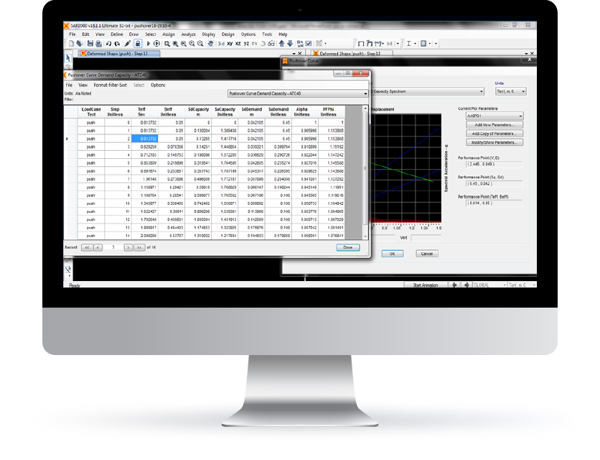Click left arrow icon in status bar
The width and height of the screenshot is (600, 460).
454,285
